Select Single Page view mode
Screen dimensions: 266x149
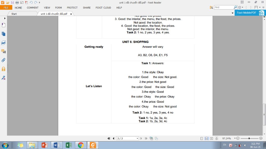202,139
